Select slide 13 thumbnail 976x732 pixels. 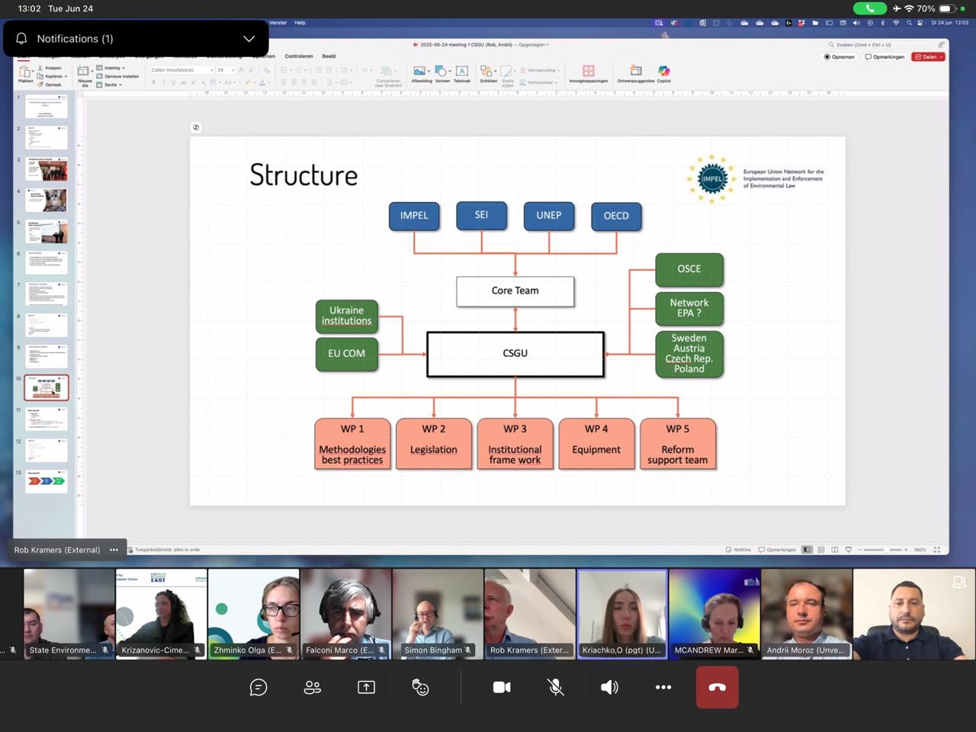(47, 481)
